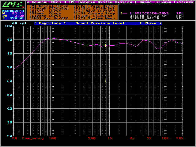The height and width of the screenshot is (147, 196).
Task: Click the Hz unit label on axis
Action: [x=132, y=138]
